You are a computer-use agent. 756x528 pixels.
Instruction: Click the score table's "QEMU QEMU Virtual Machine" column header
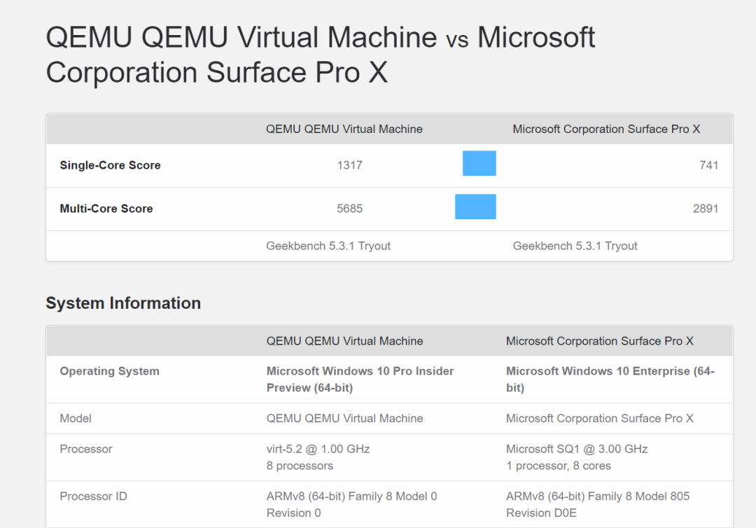(x=344, y=130)
